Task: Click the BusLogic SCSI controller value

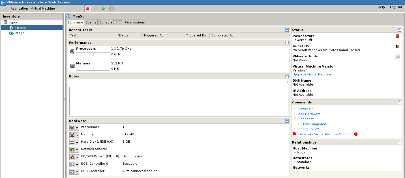Action: 130,164
